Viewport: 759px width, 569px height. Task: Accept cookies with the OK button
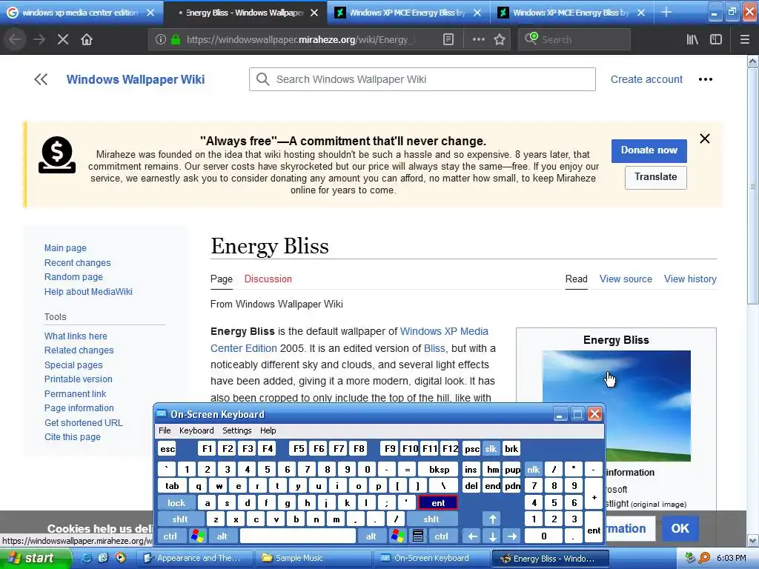680,528
